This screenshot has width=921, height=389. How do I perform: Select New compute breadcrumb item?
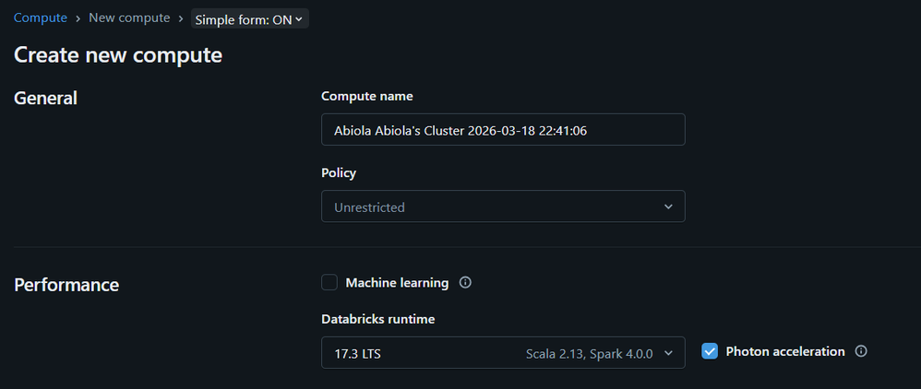point(129,18)
